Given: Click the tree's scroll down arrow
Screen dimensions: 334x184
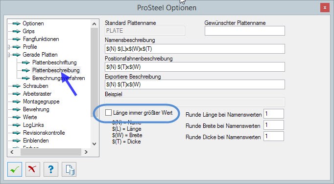Looking at the screenshot, I should pos(94,144).
